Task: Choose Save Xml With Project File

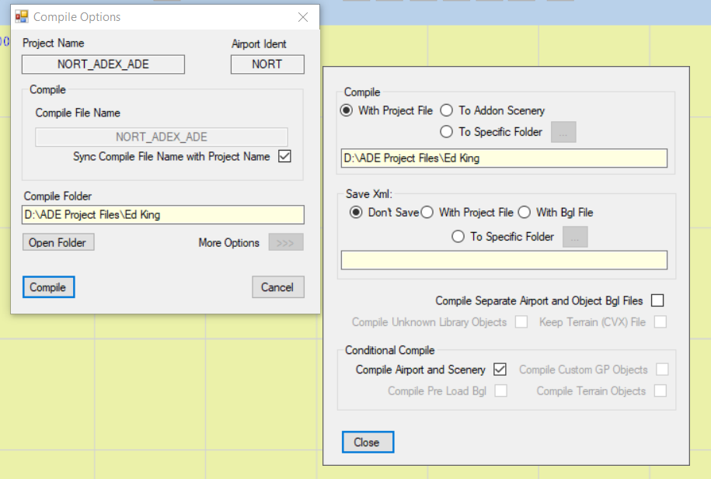Action: tap(427, 213)
